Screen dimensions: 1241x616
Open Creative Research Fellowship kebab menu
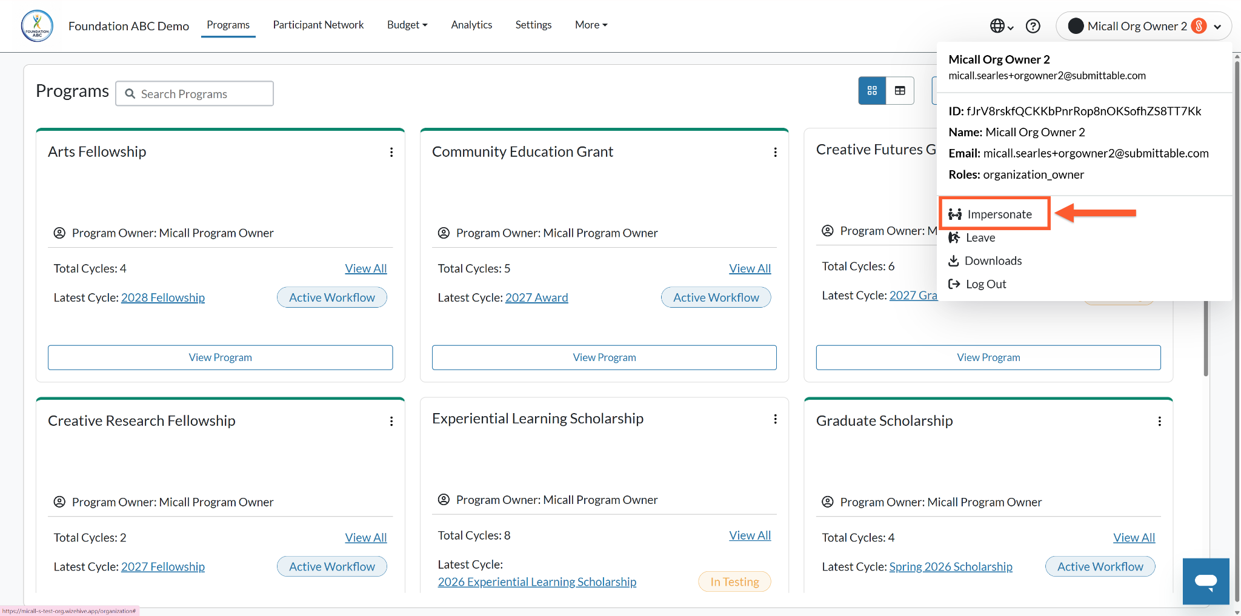[x=391, y=421]
